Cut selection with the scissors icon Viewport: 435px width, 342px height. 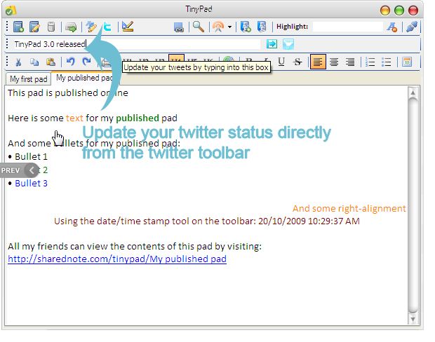[x=18, y=62]
